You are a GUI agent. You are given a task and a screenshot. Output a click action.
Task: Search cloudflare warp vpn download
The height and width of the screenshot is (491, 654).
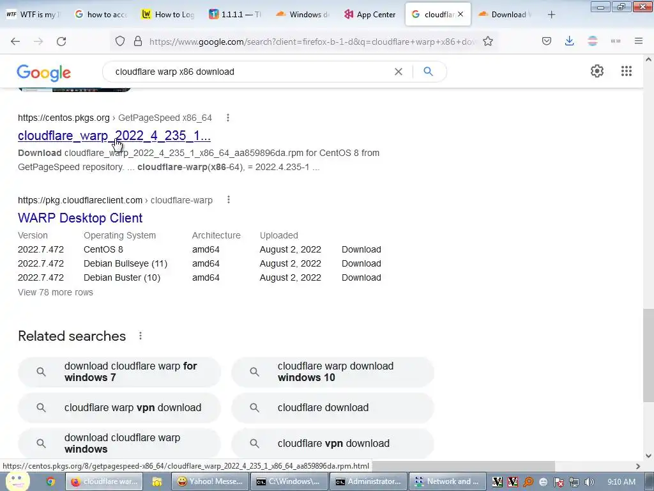(x=119, y=407)
